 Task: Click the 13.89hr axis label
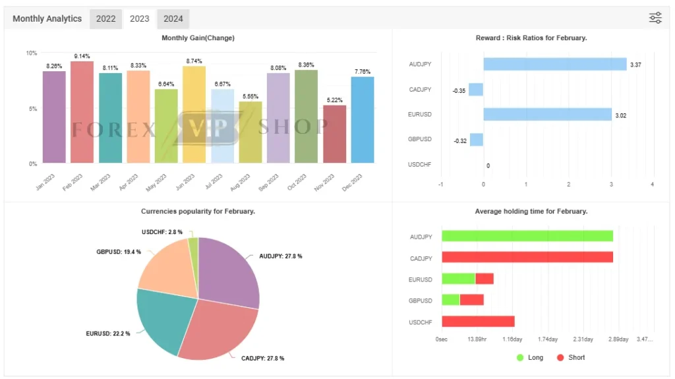click(477, 339)
